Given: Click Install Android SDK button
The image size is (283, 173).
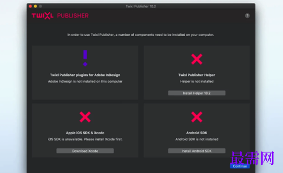Looking at the screenshot, I should (x=197, y=151).
